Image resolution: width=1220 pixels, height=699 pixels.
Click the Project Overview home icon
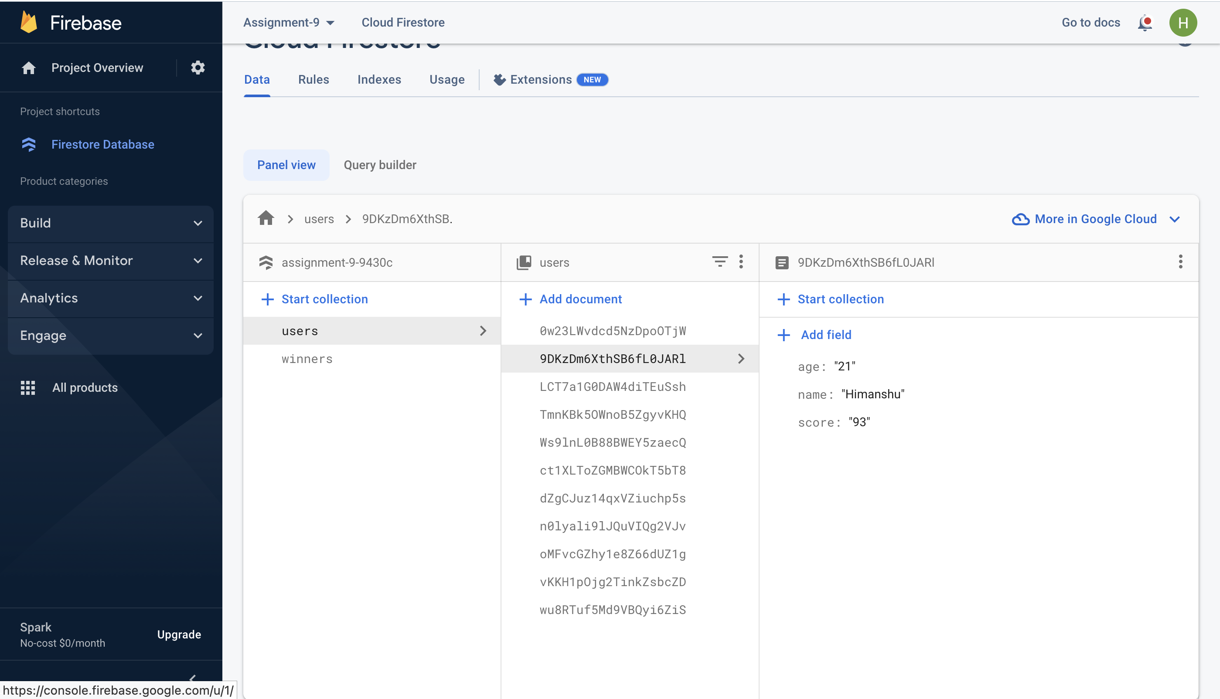[29, 68]
